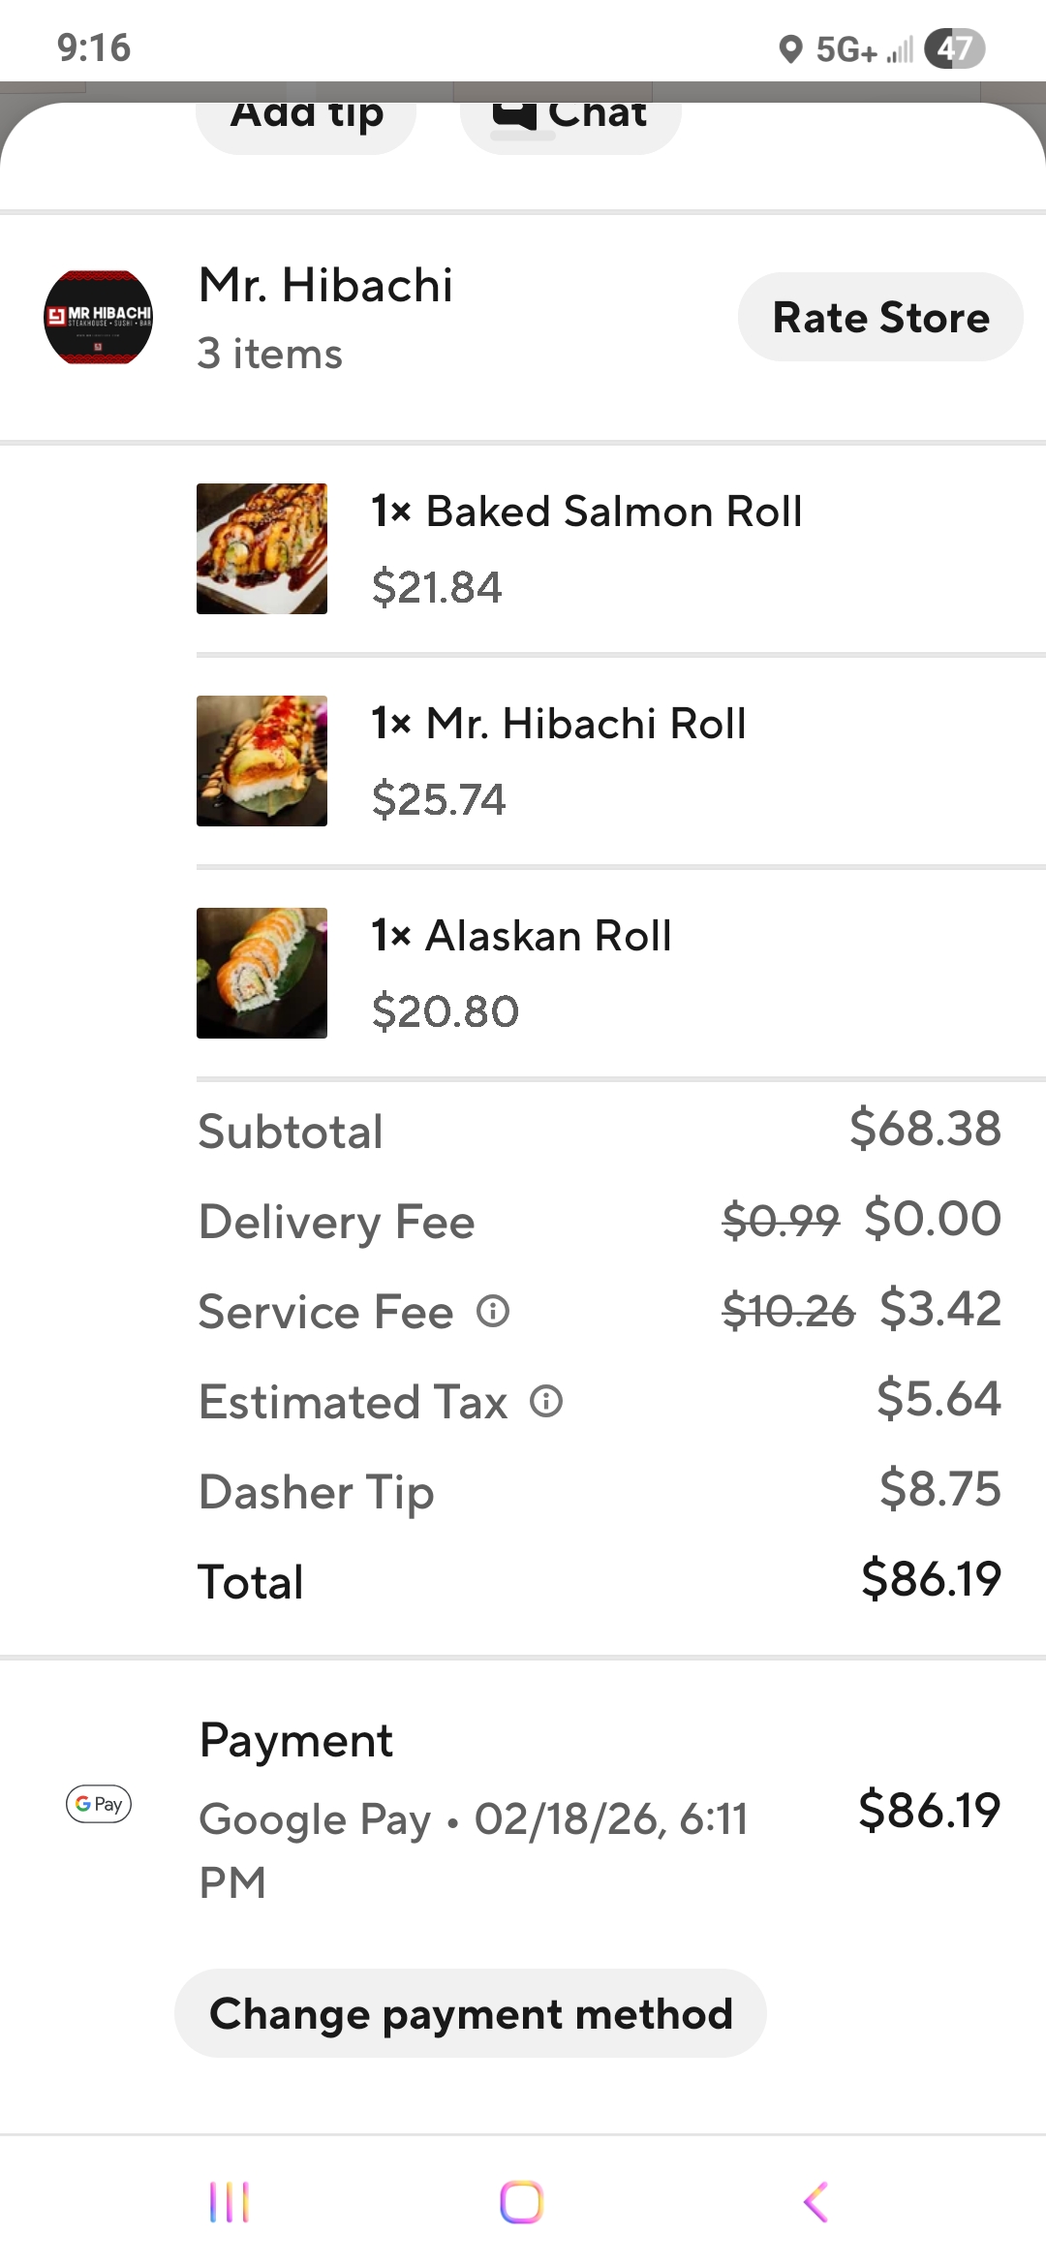Tap the battery indicator in status bar
Screen dimensions: 1046x2267
954,48
